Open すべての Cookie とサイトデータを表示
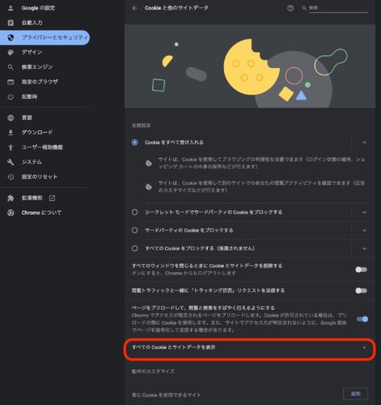Image resolution: width=381 pixels, height=405 pixels. [249, 347]
